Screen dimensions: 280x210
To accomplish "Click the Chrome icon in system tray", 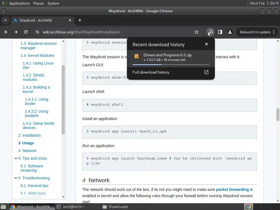I will click(249, 207).
